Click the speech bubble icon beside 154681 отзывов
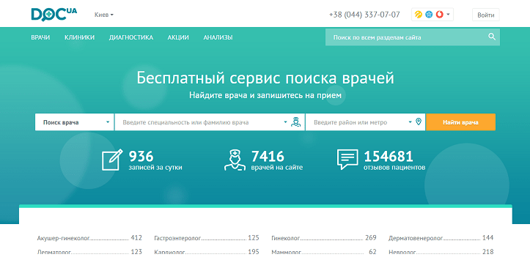 pos(347,160)
